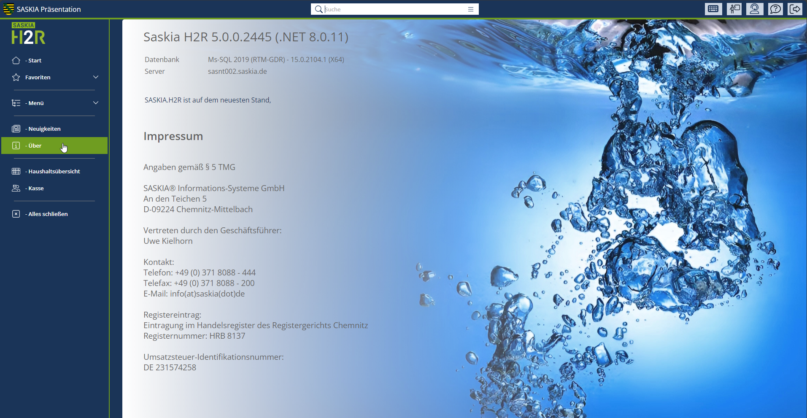Viewport: 807px width, 418px height.
Task: Click the SASKIA H2R logo
Action: 28,34
